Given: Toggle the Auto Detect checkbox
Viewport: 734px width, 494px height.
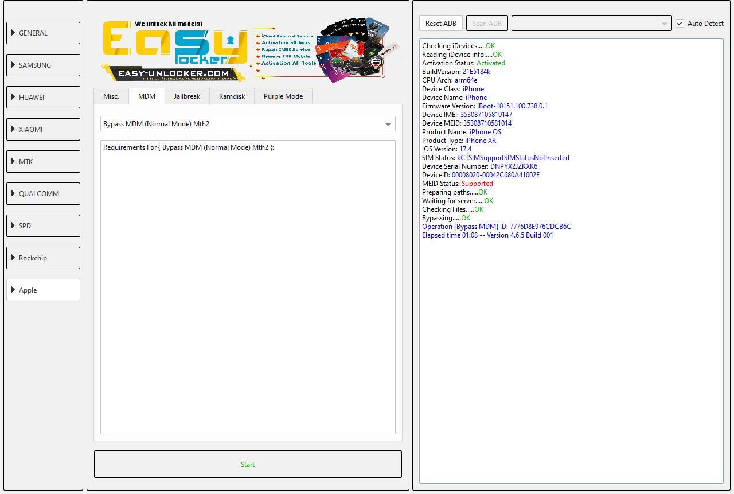Looking at the screenshot, I should (x=680, y=23).
